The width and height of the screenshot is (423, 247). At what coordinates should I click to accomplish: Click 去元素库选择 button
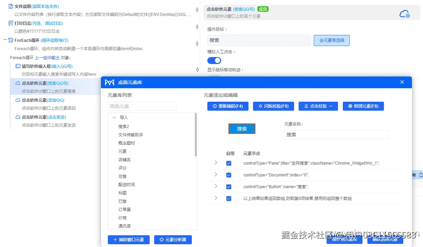332,40
